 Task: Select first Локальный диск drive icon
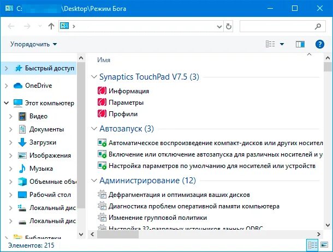[22, 208]
